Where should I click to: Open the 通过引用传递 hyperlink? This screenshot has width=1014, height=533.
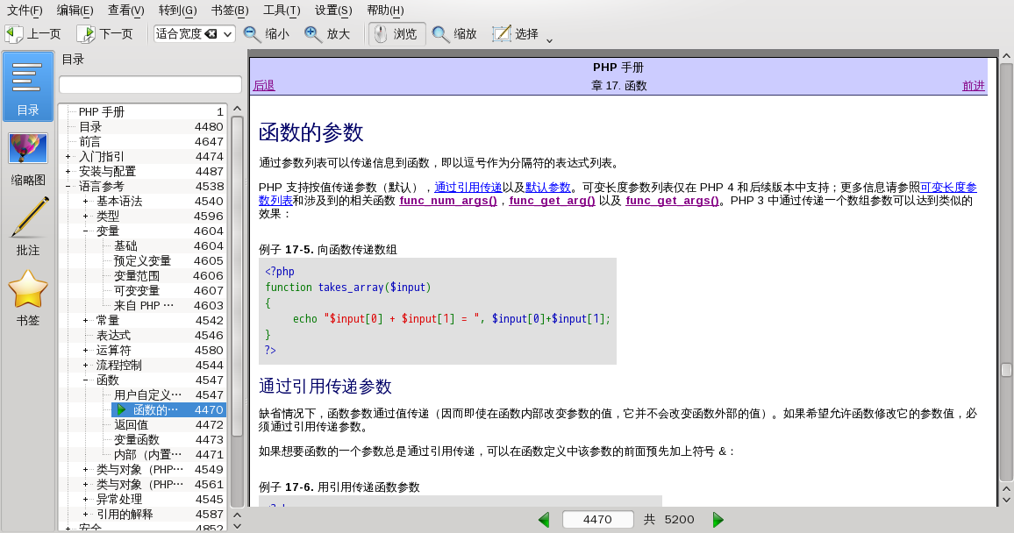point(468,188)
